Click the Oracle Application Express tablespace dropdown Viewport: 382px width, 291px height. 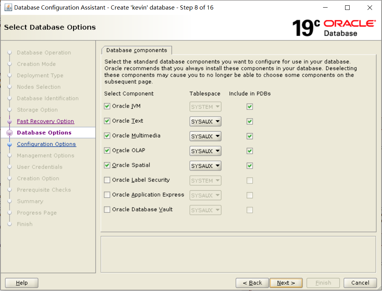[x=205, y=195]
